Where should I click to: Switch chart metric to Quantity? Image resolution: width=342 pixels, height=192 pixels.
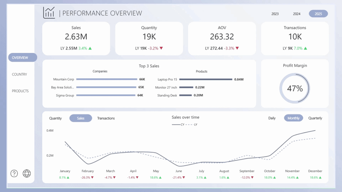[56, 118]
